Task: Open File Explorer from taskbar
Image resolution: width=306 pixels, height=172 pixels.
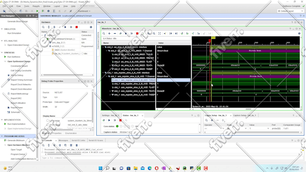Action: (135, 168)
